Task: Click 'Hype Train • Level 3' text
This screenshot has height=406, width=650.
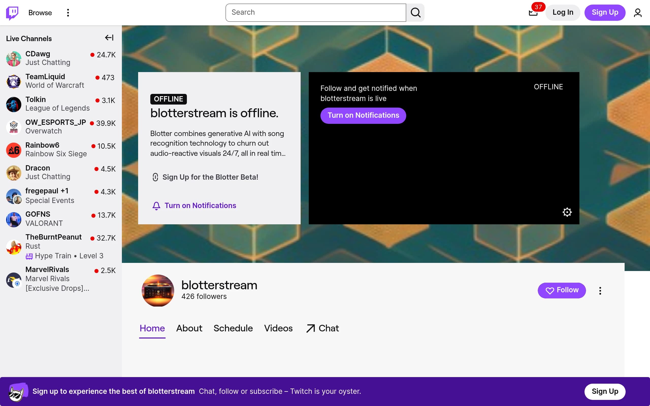Action: pos(69,256)
